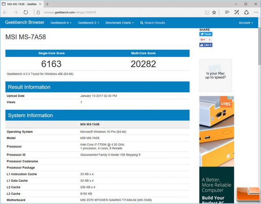
Task: Open Reading view icon in address bar
Action: [207, 12]
